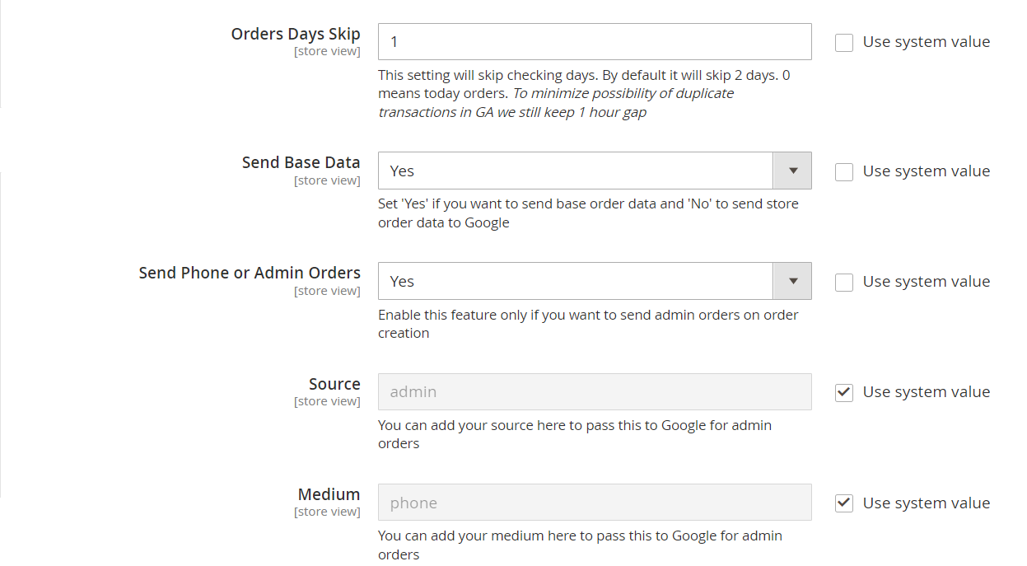This screenshot has height=566, width=1027.
Task: Click the Orders Days Skip field label
Action: tap(296, 34)
